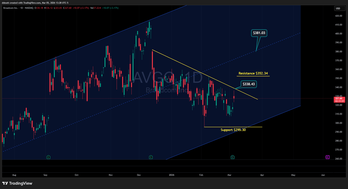Click the Jun label on time axis

323,175
